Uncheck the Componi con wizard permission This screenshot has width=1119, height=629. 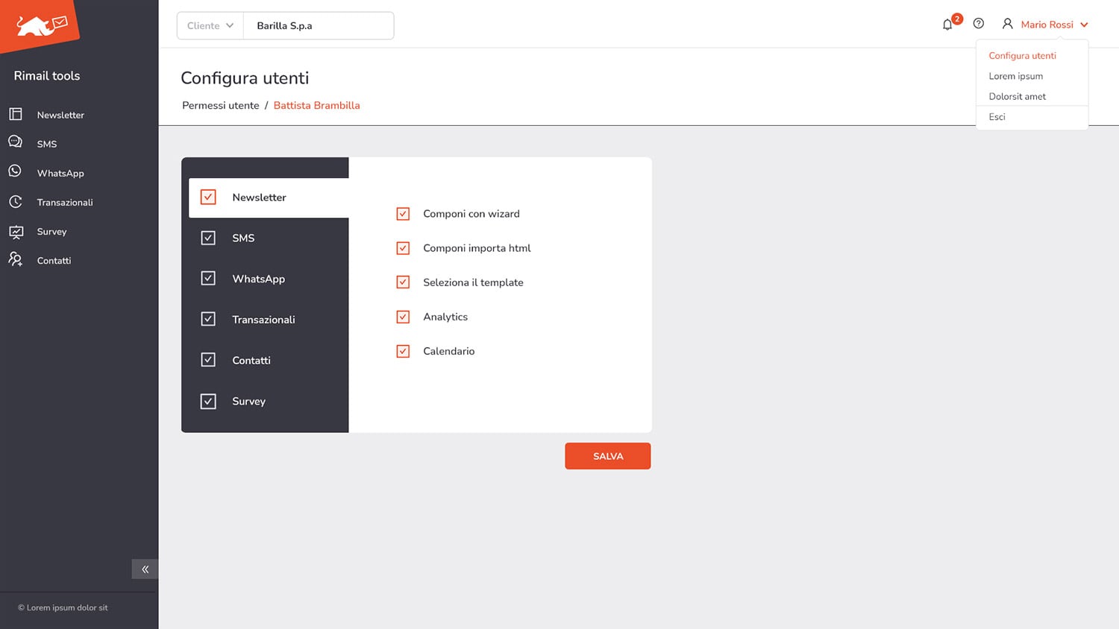point(403,214)
